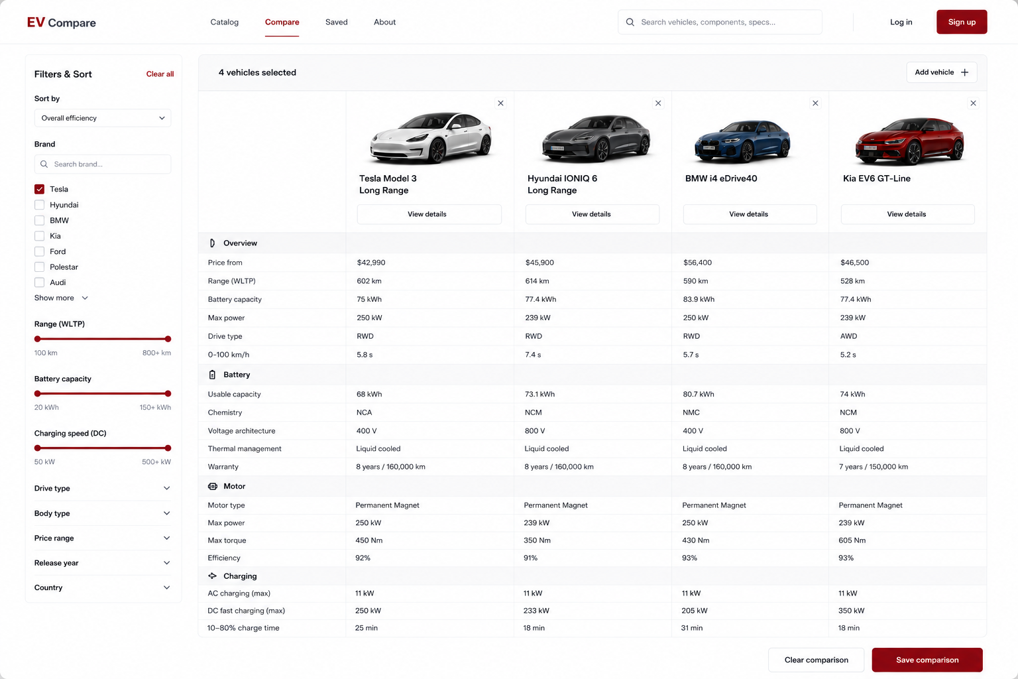This screenshot has width=1018, height=679.
Task: Click the red Kia EV6 image
Action: (x=909, y=141)
